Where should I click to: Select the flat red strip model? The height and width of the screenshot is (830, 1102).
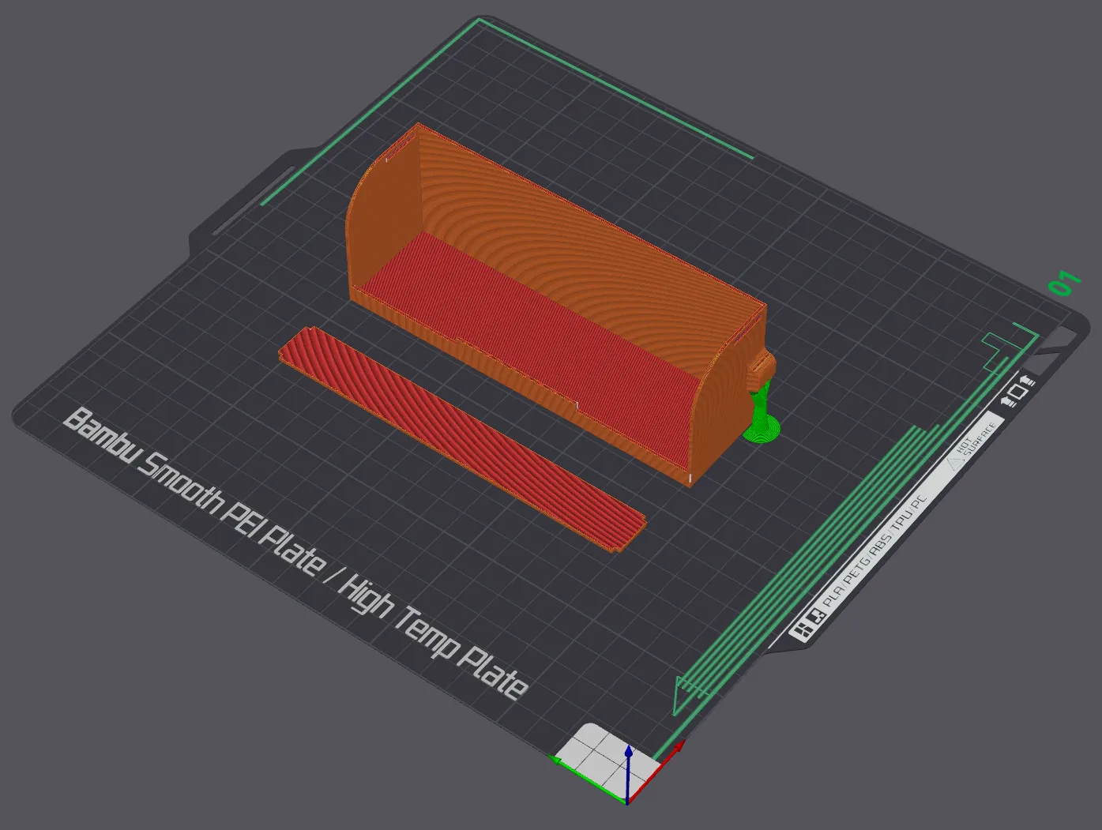tap(462, 438)
